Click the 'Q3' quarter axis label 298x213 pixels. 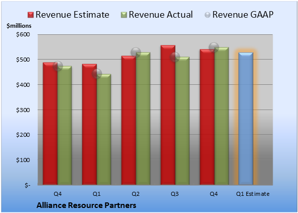point(175,194)
